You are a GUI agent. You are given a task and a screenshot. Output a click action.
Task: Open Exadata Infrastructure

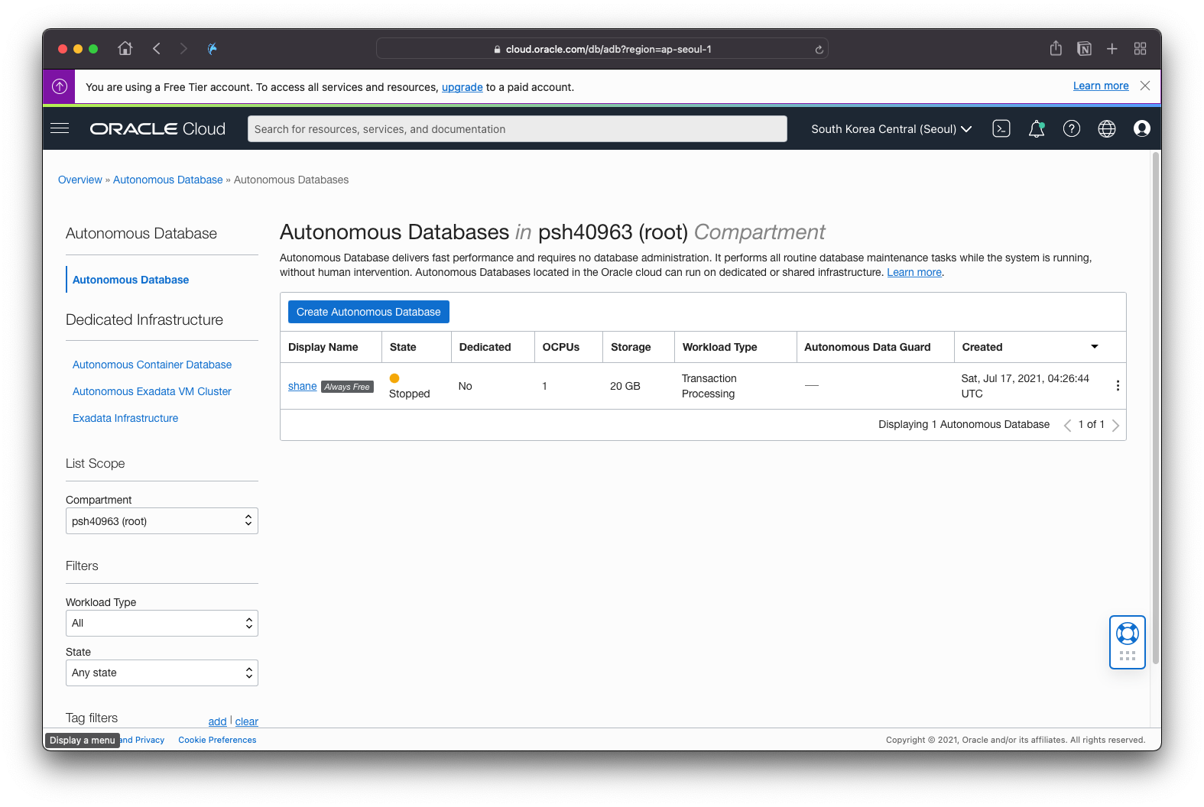pos(125,418)
